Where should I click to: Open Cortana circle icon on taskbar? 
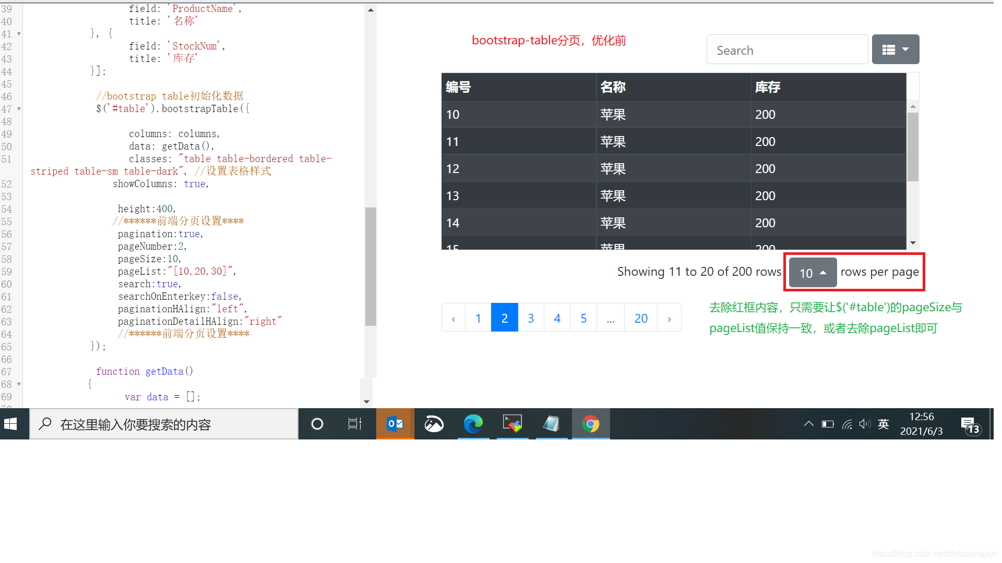tap(317, 424)
